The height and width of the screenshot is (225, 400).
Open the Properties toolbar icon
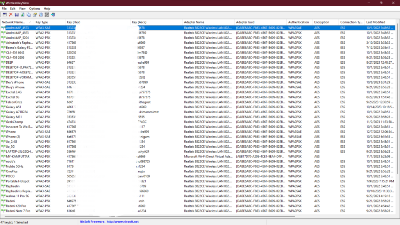pos(35,14)
